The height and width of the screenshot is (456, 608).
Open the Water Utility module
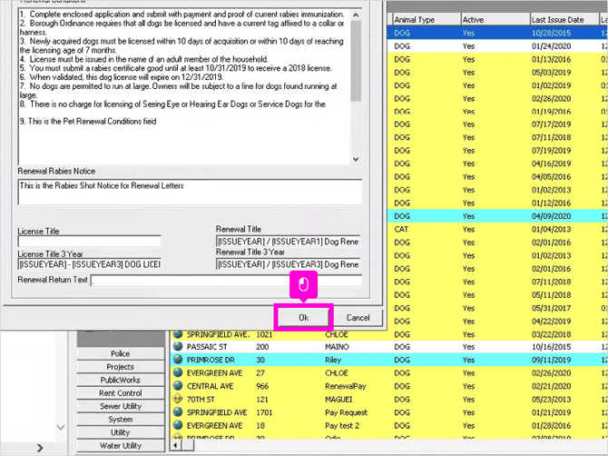pos(121,445)
